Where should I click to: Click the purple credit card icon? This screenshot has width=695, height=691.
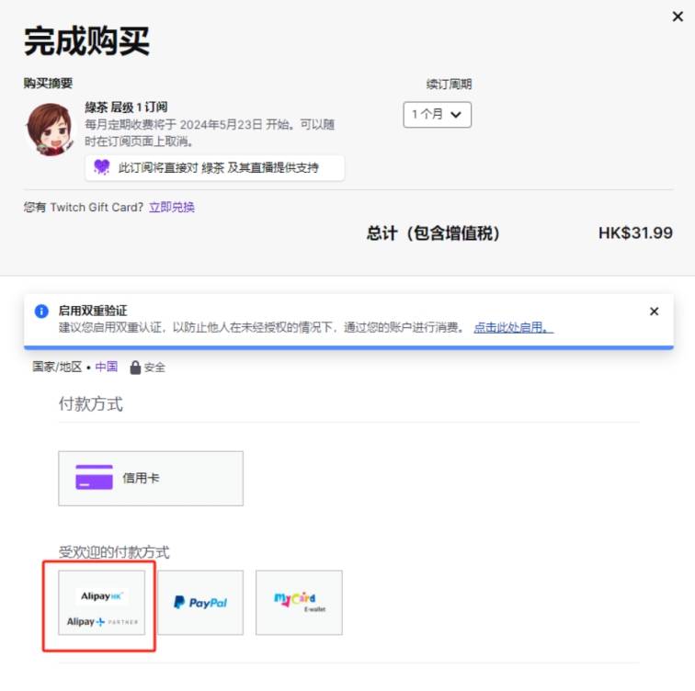point(94,478)
